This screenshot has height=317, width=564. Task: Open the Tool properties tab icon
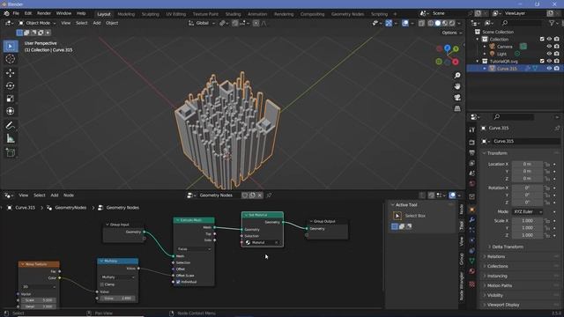pos(472,130)
